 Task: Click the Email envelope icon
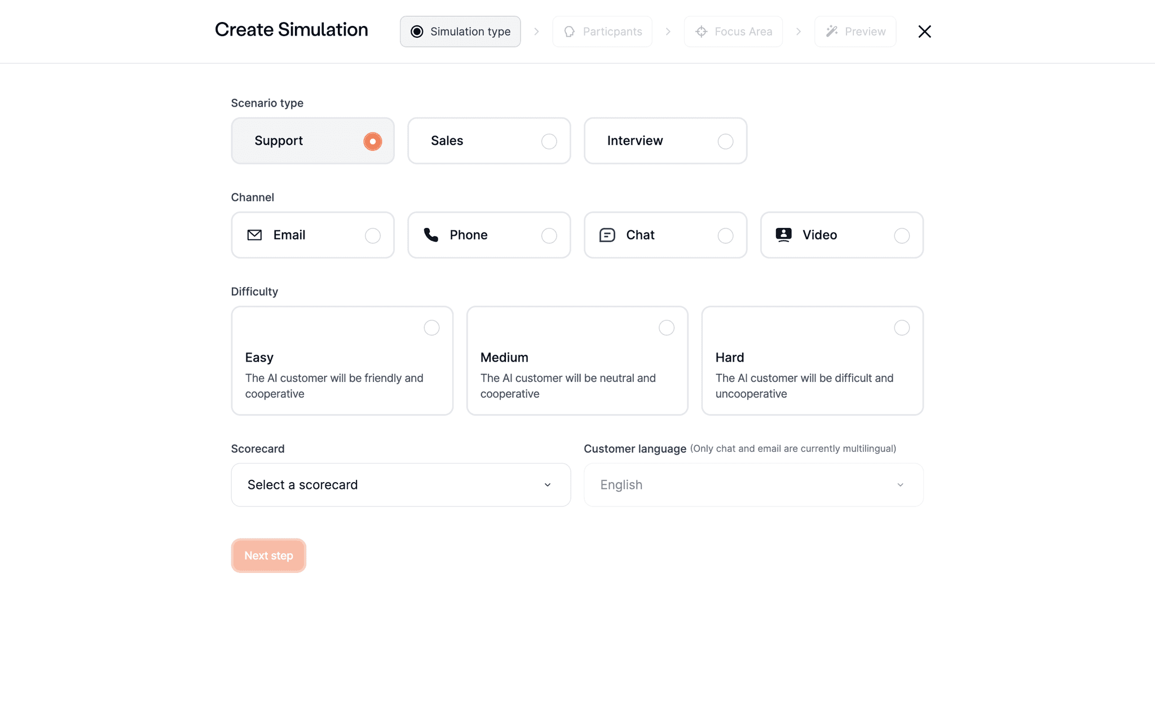(254, 235)
